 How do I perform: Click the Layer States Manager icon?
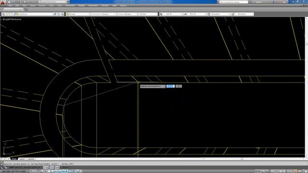(x=63, y=14)
